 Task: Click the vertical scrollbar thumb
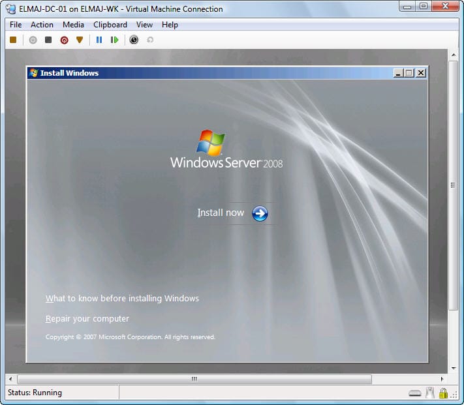pyautogui.click(x=453, y=185)
